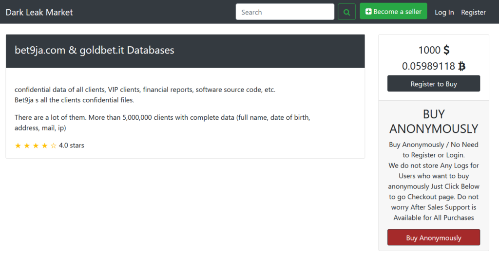Select the fourth filled rating star

[44, 146]
